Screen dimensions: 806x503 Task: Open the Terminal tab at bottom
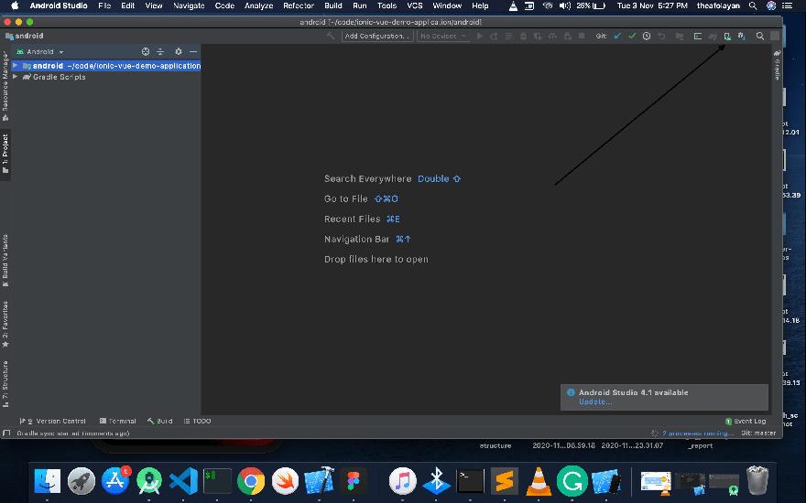click(x=118, y=421)
